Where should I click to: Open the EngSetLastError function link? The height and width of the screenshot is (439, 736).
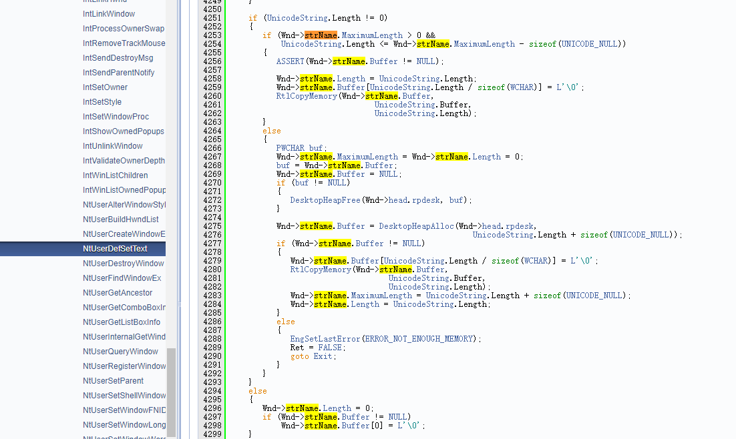tap(325, 339)
